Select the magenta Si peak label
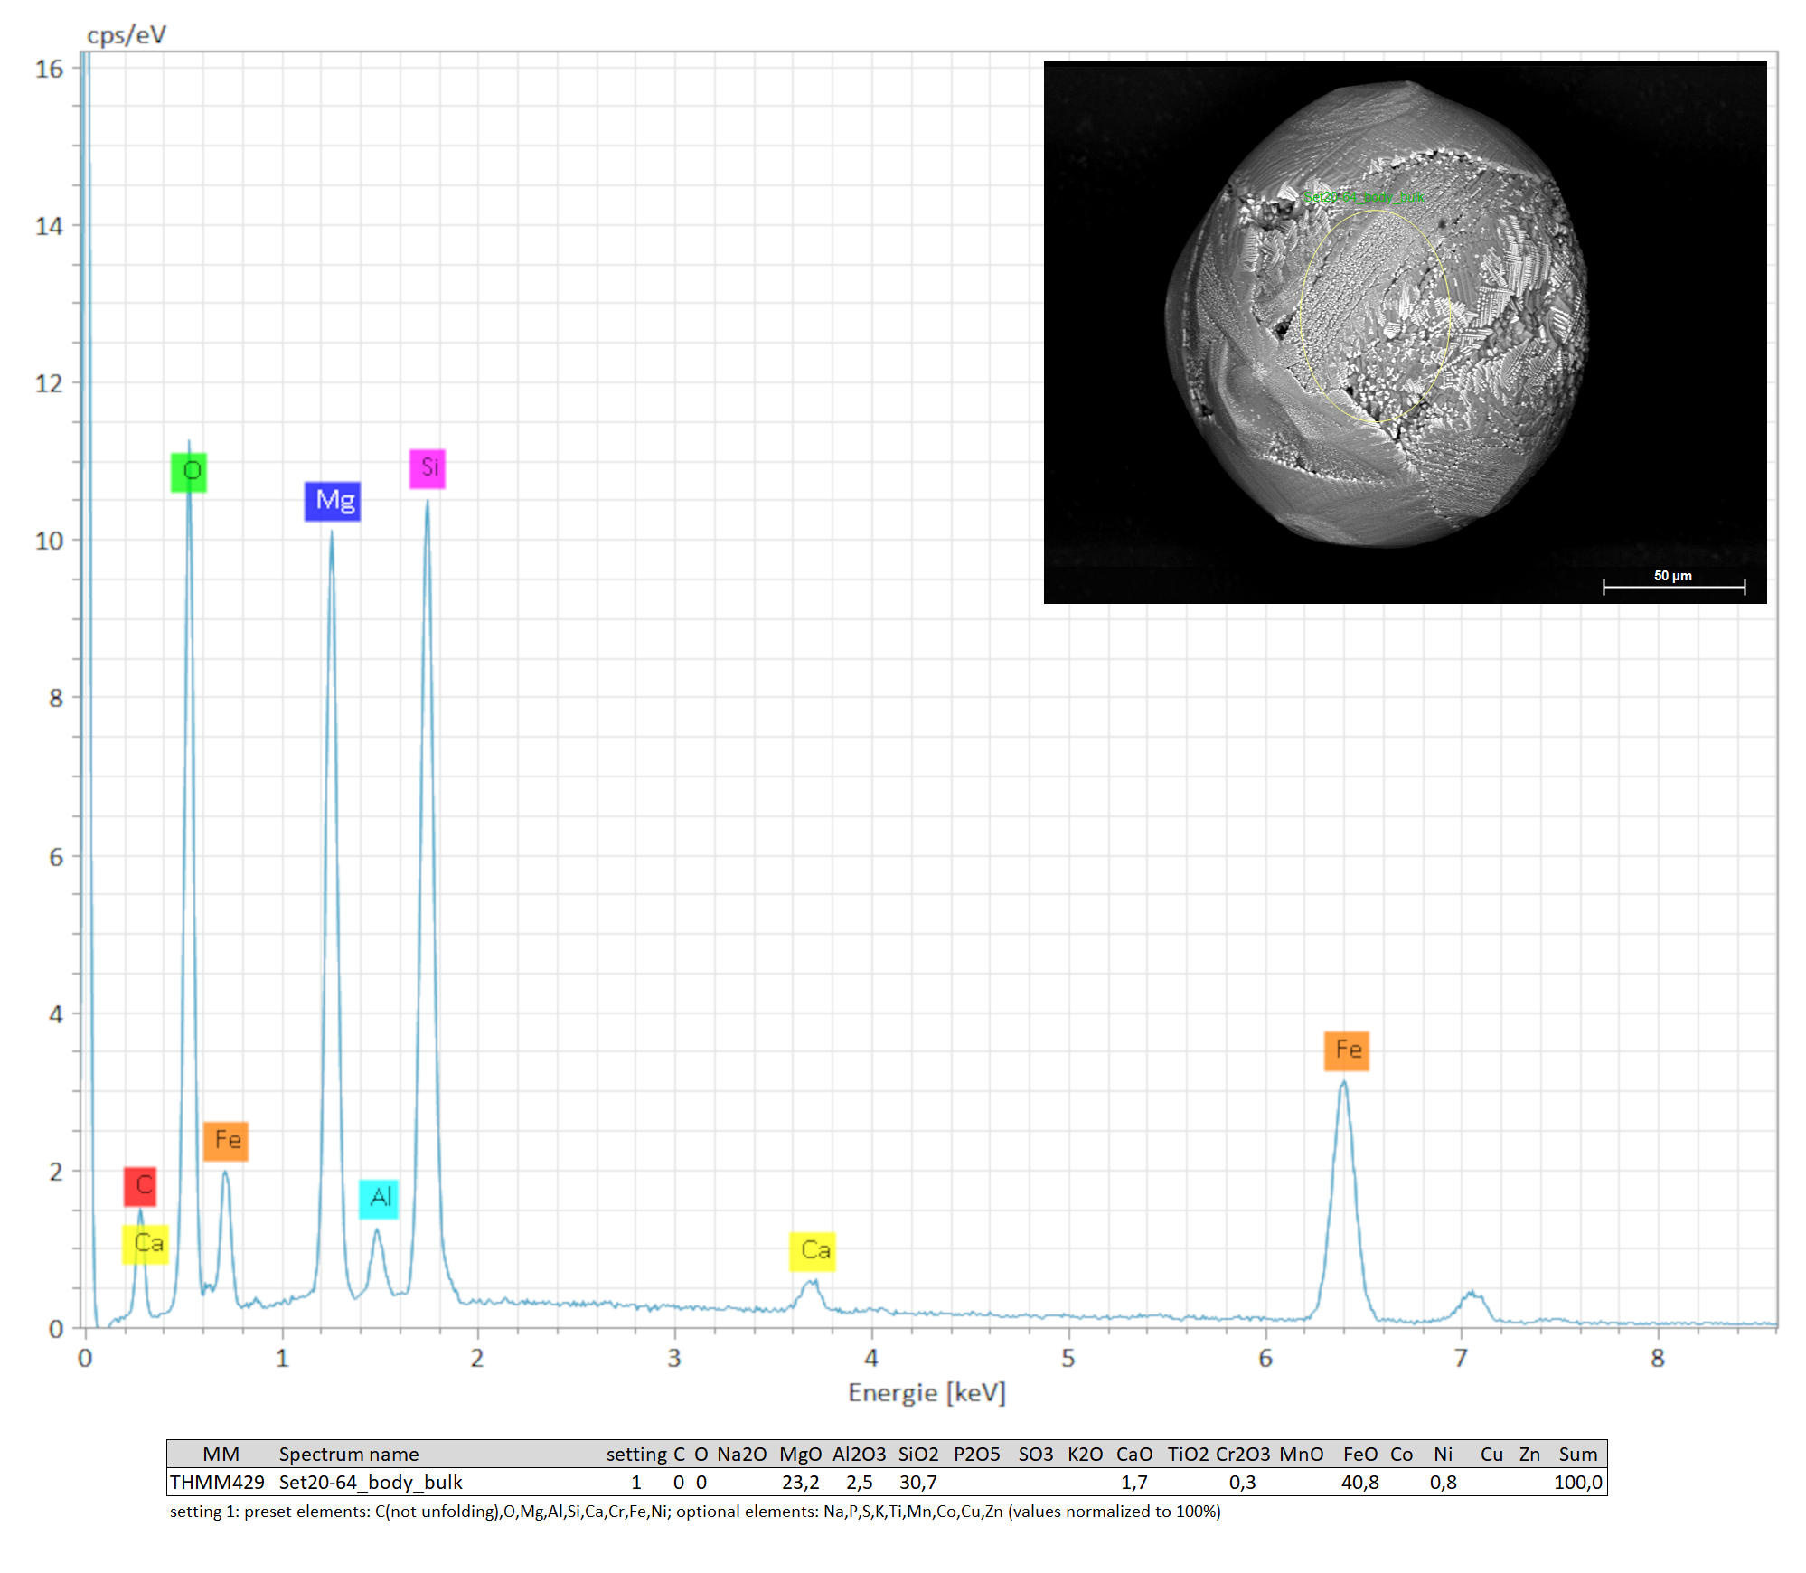Screen dimensions: 1806x1573 pos(428,468)
